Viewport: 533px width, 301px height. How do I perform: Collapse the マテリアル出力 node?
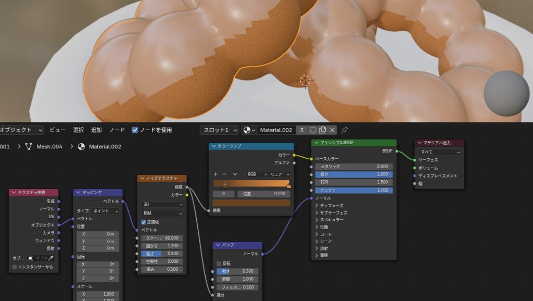tap(420, 143)
